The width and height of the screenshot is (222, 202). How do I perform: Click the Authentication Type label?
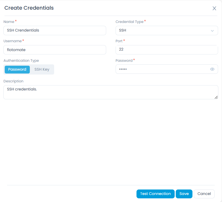click(21, 60)
